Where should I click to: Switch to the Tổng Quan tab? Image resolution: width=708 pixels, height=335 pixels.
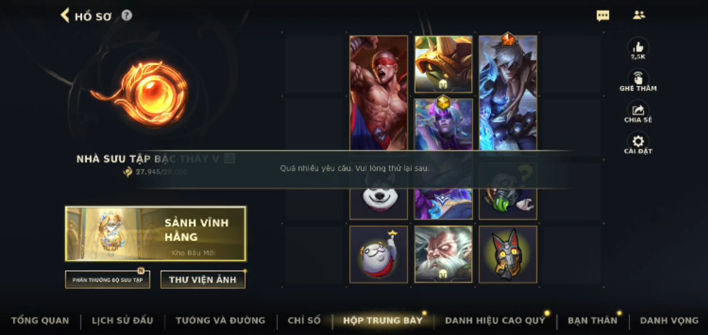40,321
